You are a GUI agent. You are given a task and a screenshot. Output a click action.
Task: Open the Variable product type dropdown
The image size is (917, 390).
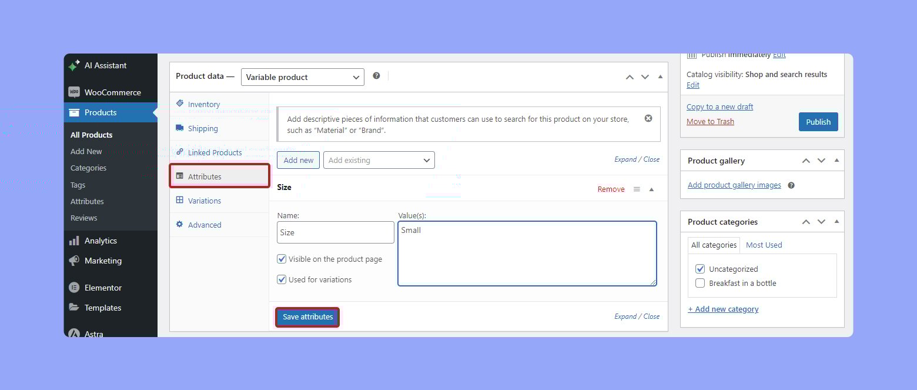(302, 77)
